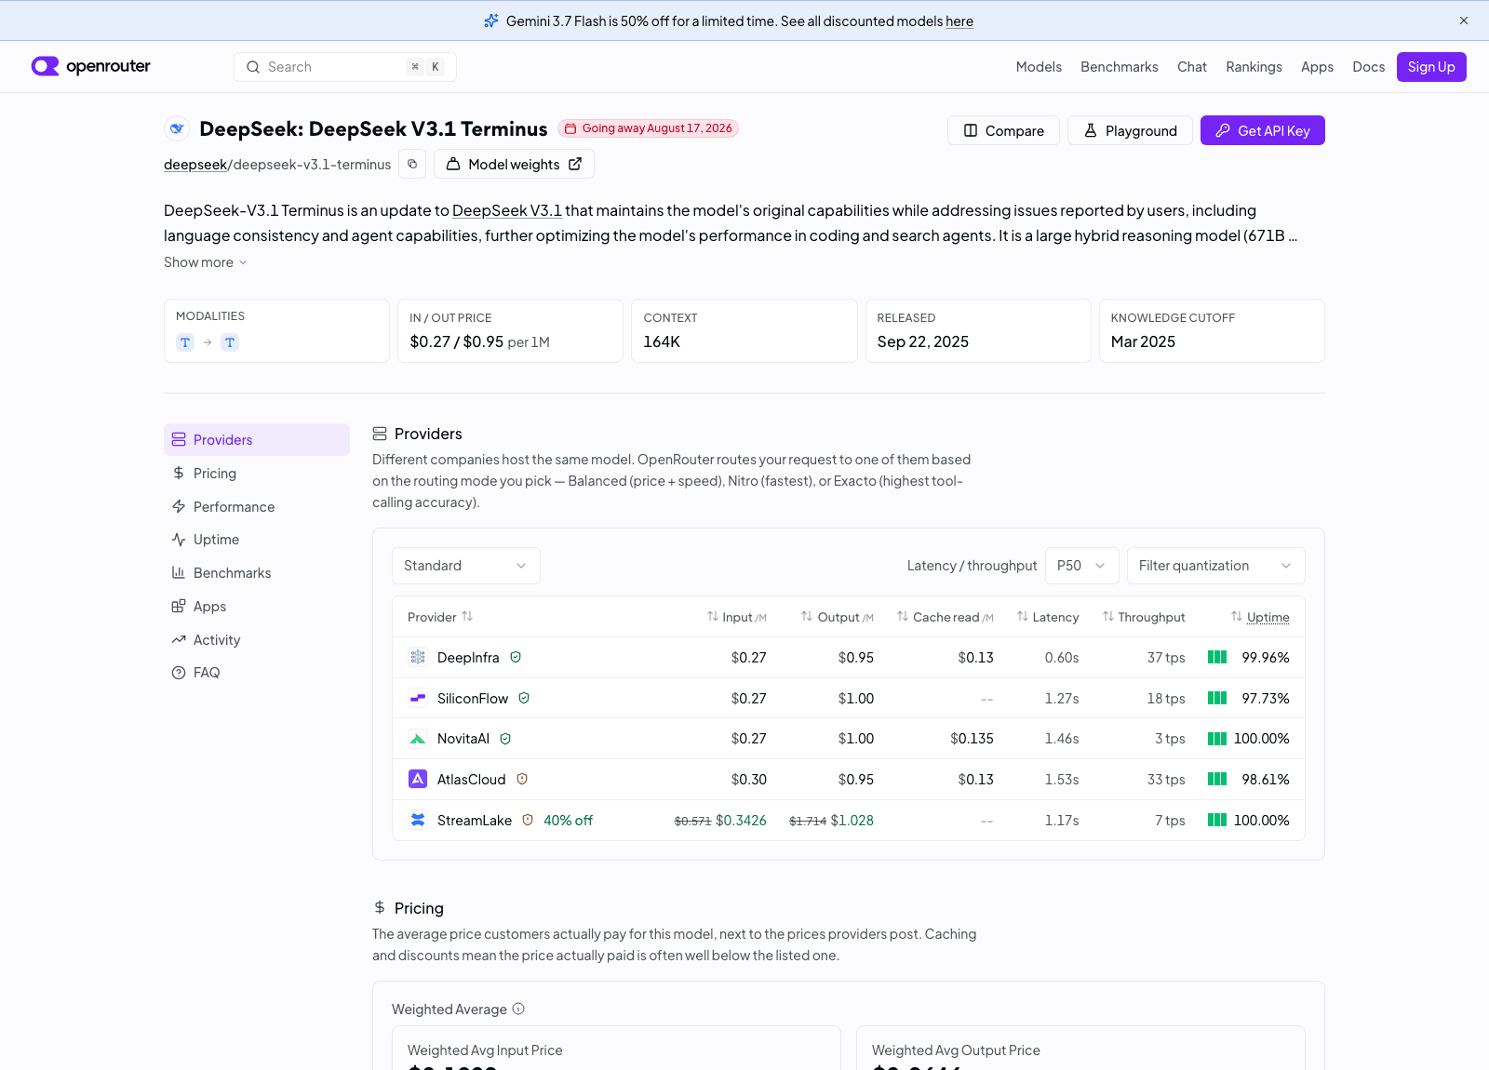Viewport: 1489px width, 1070px height.
Task: Click the Weighted Average info icon
Action: coord(518,1009)
